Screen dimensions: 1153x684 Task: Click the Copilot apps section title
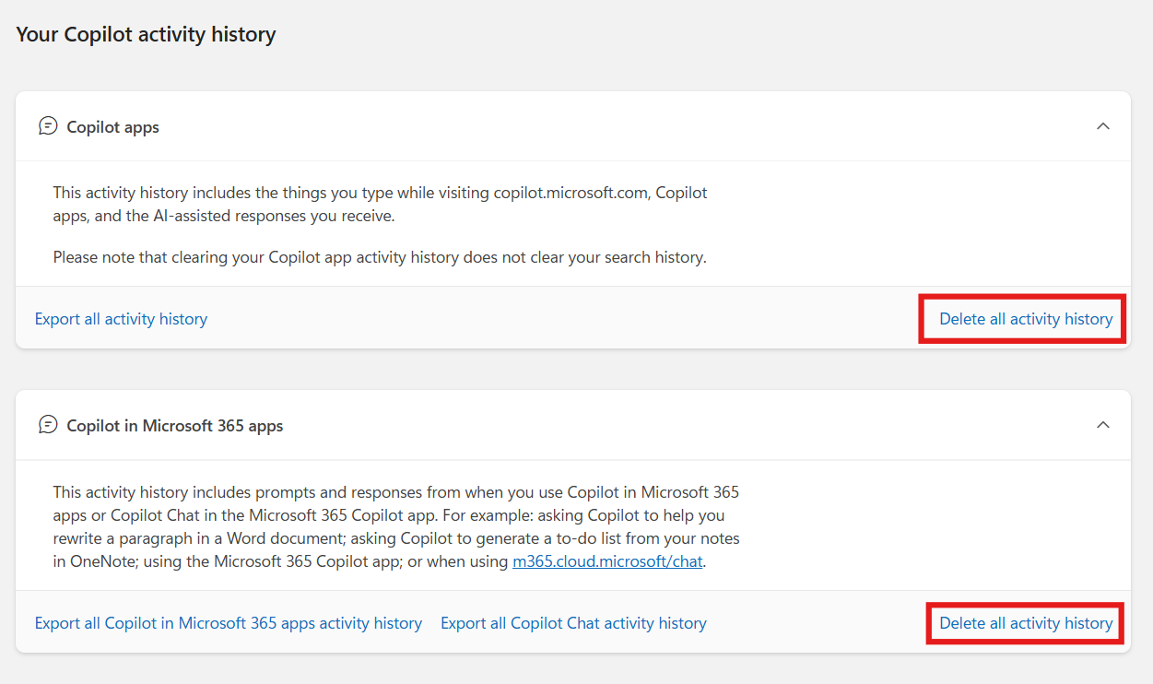click(x=112, y=127)
